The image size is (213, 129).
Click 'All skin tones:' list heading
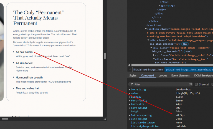24,63
